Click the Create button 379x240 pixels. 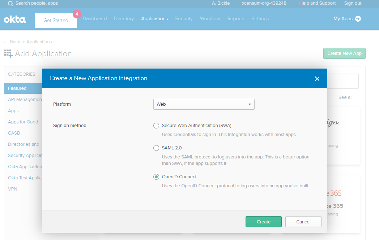coord(264,222)
